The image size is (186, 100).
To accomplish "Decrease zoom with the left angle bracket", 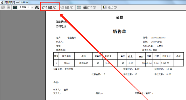I will point(20,7).
